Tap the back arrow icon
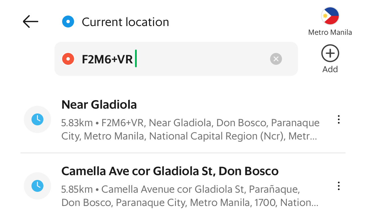The image size is (366, 219). [x=30, y=22]
